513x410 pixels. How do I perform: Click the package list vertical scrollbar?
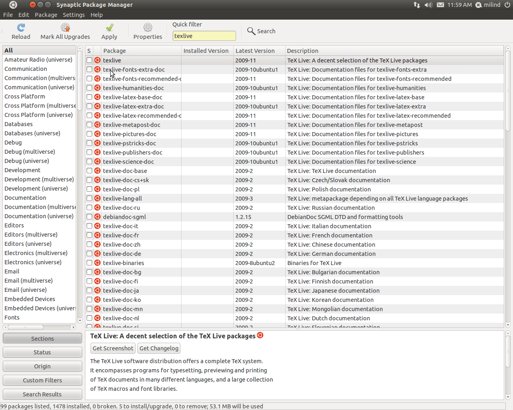click(x=508, y=90)
